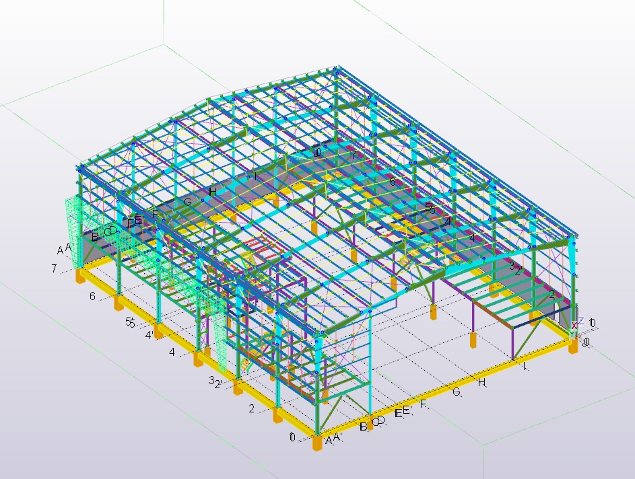635x479 pixels.
Task: Select the orange footing at the far-left corner
Action: (x=81, y=276)
